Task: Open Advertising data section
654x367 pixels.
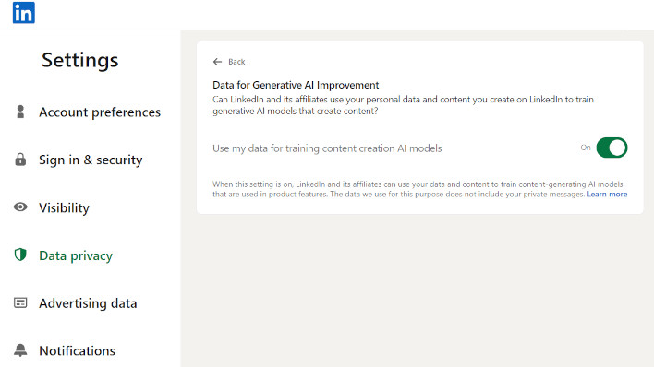Action: click(x=88, y=303)
